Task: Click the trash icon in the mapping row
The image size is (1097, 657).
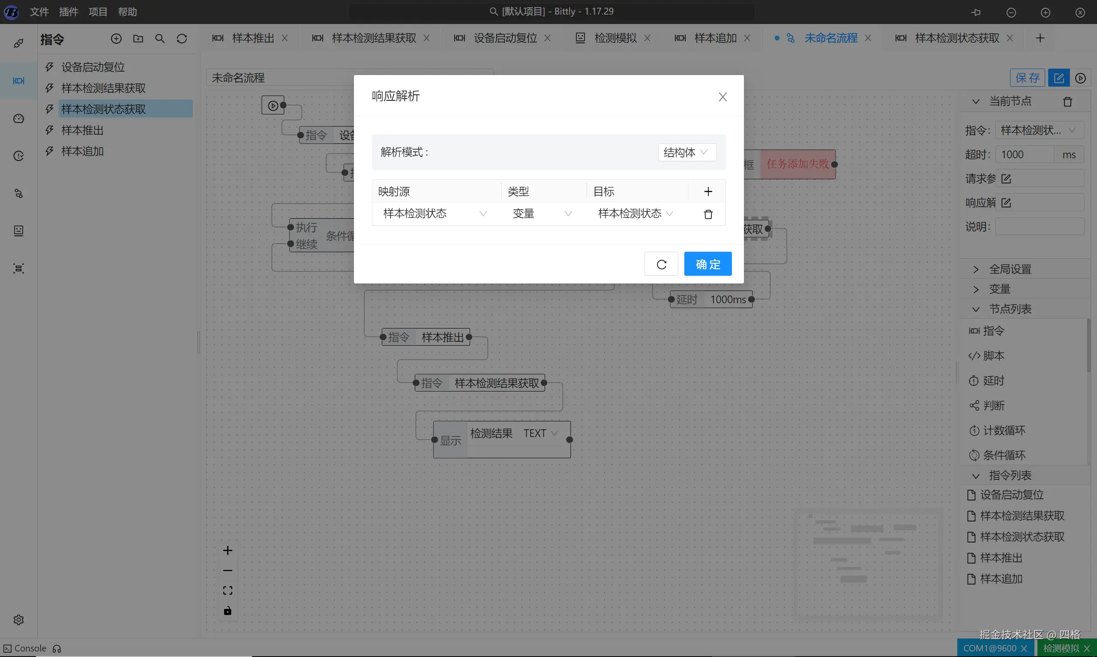Action: [708, 214]
